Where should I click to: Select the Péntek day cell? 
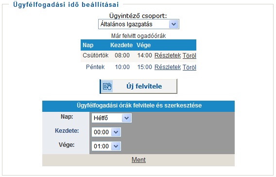click(95, 67)
